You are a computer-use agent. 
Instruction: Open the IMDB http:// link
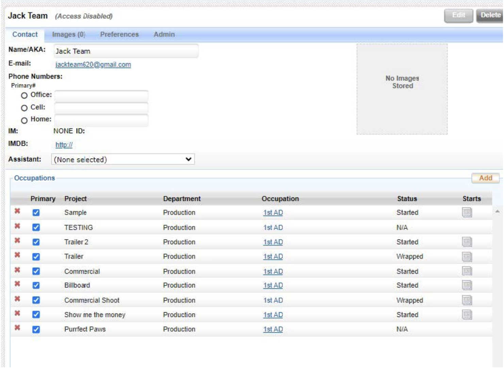click(64, 145)
